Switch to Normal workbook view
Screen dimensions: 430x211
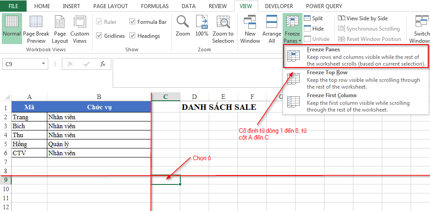(12, 28)
